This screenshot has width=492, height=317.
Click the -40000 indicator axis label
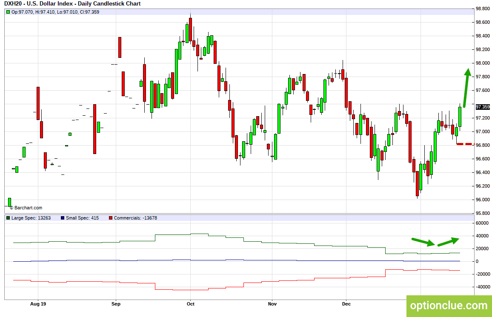click(x=482, y=287)
